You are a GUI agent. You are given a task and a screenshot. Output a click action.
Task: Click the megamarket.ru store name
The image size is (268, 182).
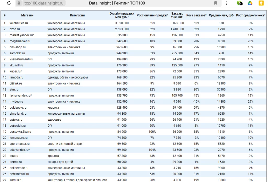coord(20,41)
